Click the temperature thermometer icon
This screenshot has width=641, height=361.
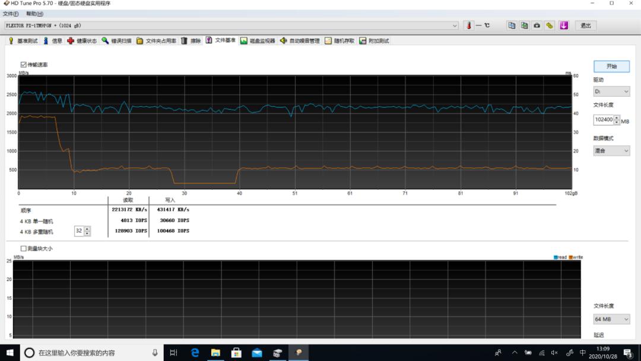click(469, 26)
